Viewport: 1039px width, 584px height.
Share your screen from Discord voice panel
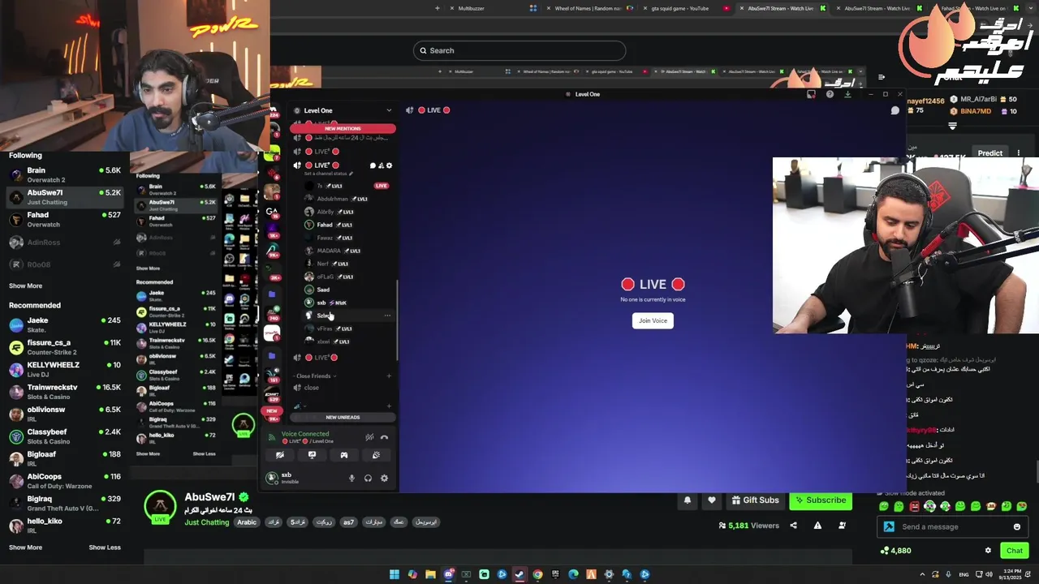coord(312,455)
